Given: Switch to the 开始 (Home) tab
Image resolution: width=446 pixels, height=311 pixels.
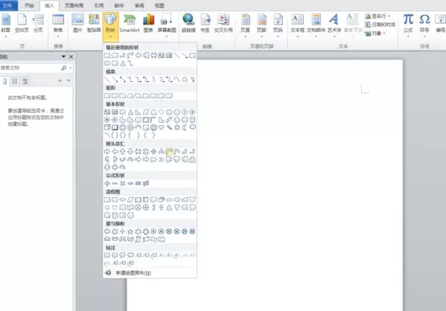Looking at the screenshot, I should (29, 5).
